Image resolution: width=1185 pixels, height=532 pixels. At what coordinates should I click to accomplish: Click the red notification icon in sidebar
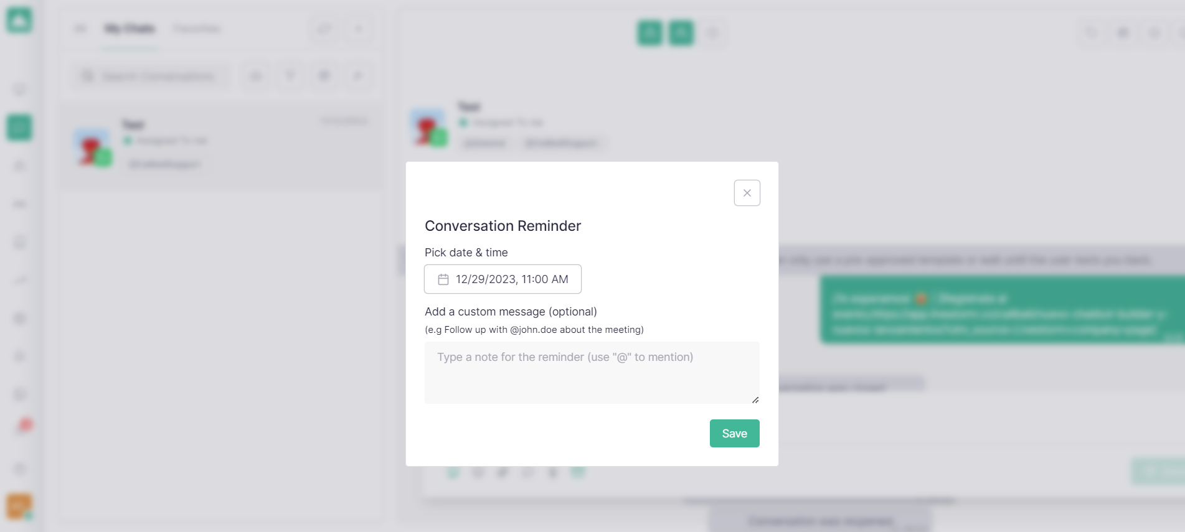(24, 426)
